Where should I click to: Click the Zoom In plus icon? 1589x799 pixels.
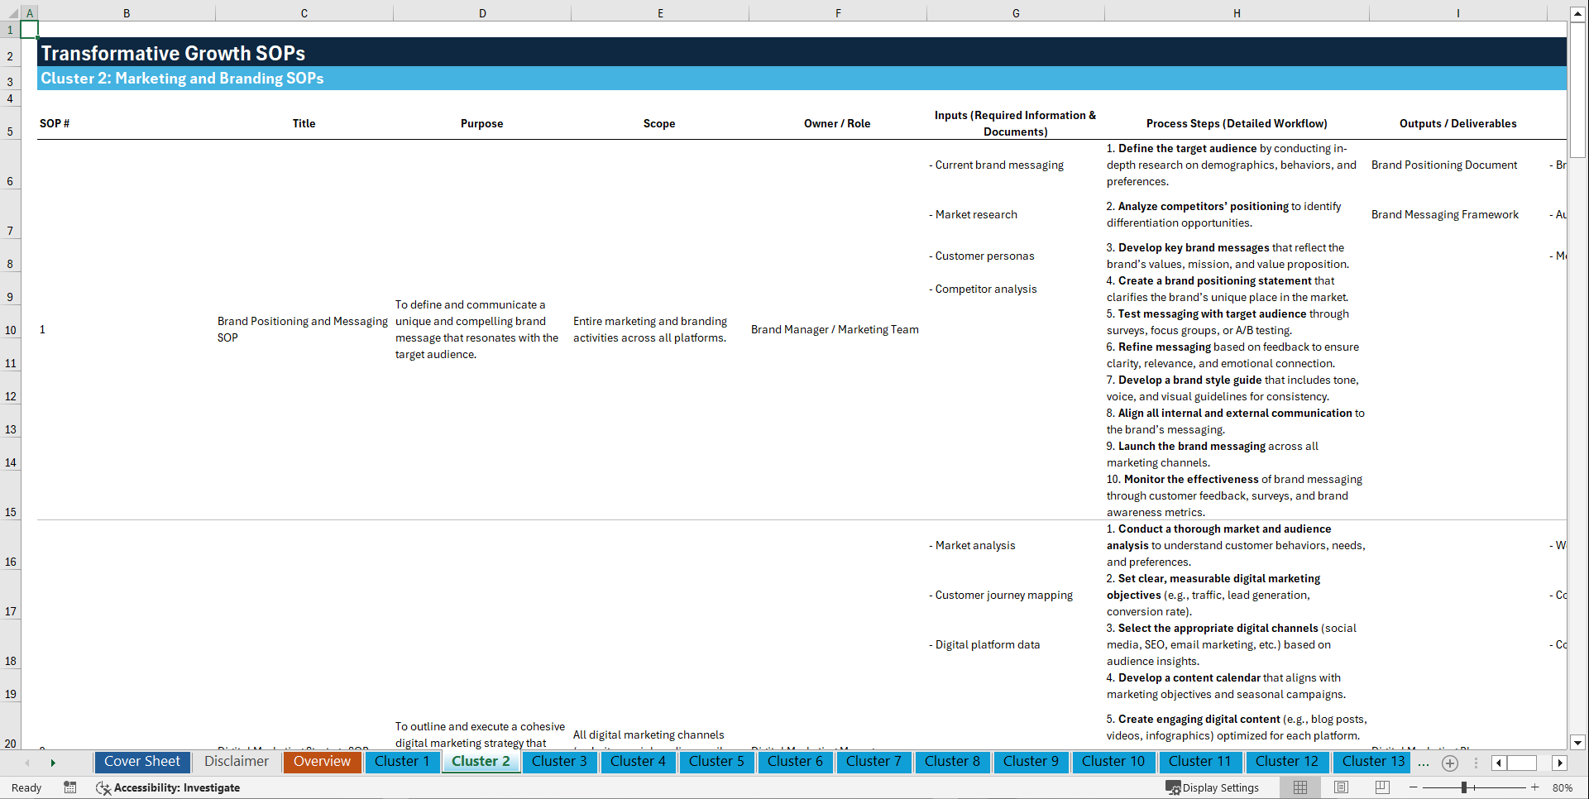click(x=1536, y=787)
